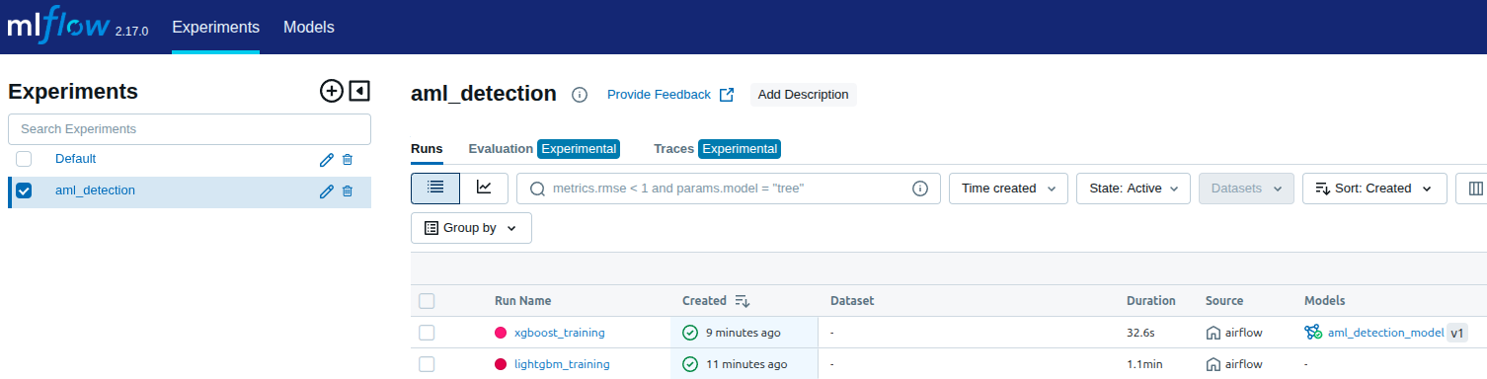Click sort icon in Created column header
1487x379 pixels.
(x=743, y=301)
